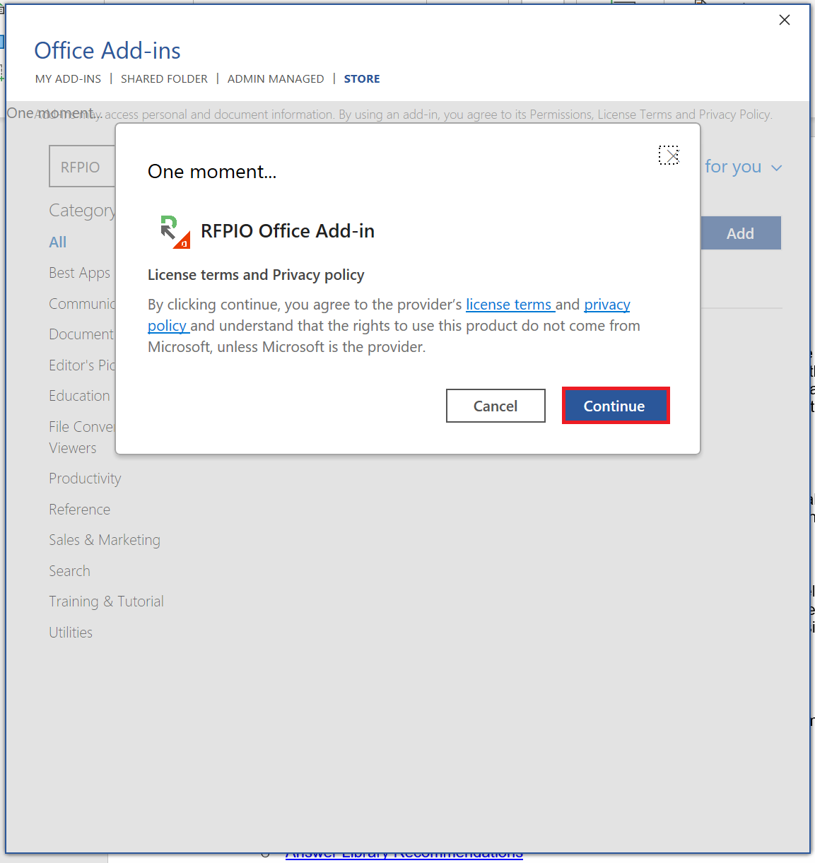
Task: Click Continue to accept license terms
Action: coord(615,406)
